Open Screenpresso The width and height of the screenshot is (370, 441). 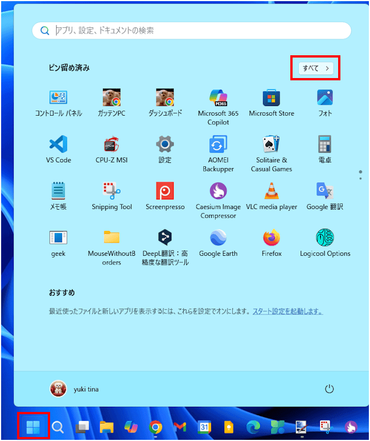click(165, 197)
